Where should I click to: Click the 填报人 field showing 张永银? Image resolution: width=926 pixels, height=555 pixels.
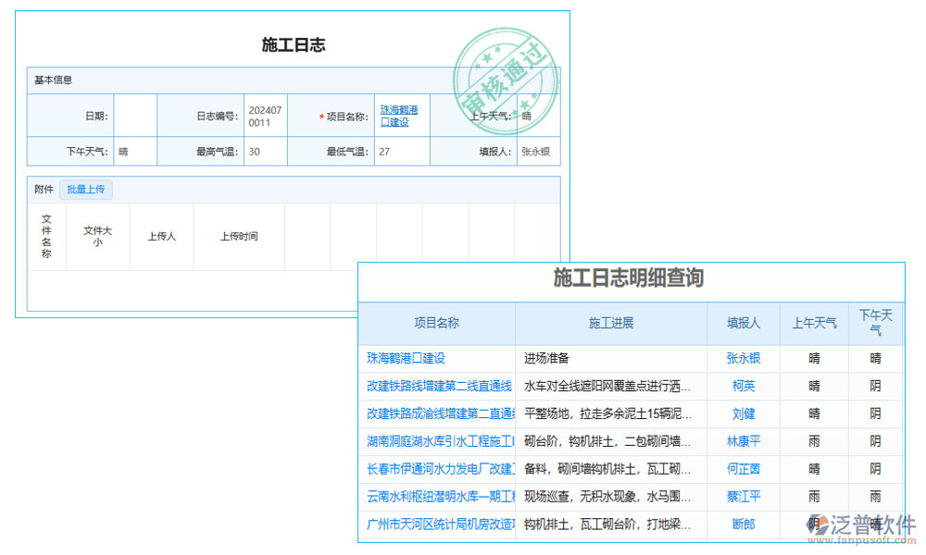pos(537,150)
